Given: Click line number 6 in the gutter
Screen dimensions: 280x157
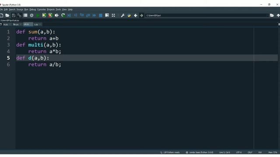Looking at the screenshot, I should coord(8,65).
